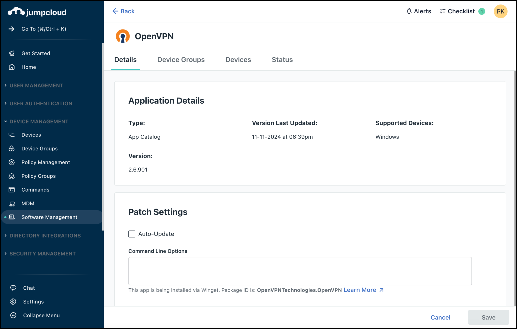
Task: Open the Device Groups tab
Action: [181, 59]
